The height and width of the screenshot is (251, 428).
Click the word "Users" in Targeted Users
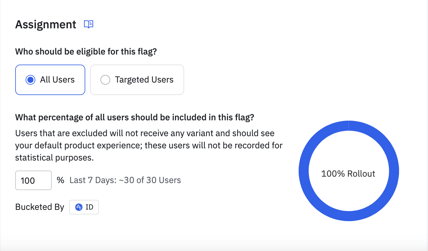point(163,80)
